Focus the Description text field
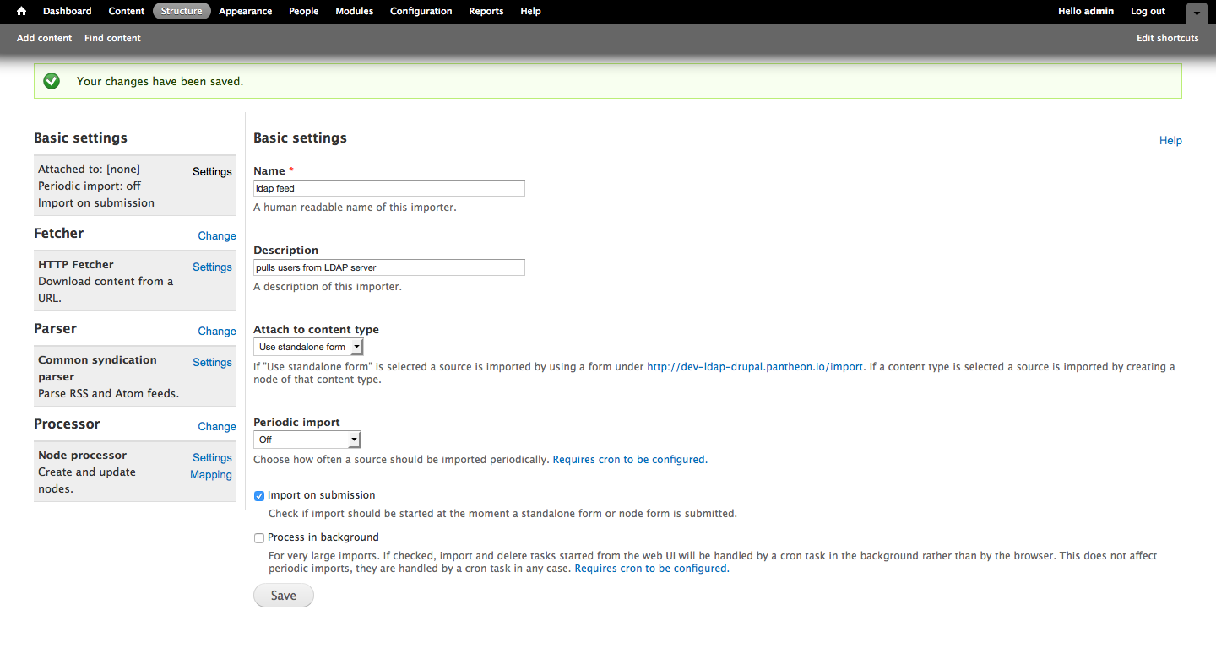 point(389,267)
